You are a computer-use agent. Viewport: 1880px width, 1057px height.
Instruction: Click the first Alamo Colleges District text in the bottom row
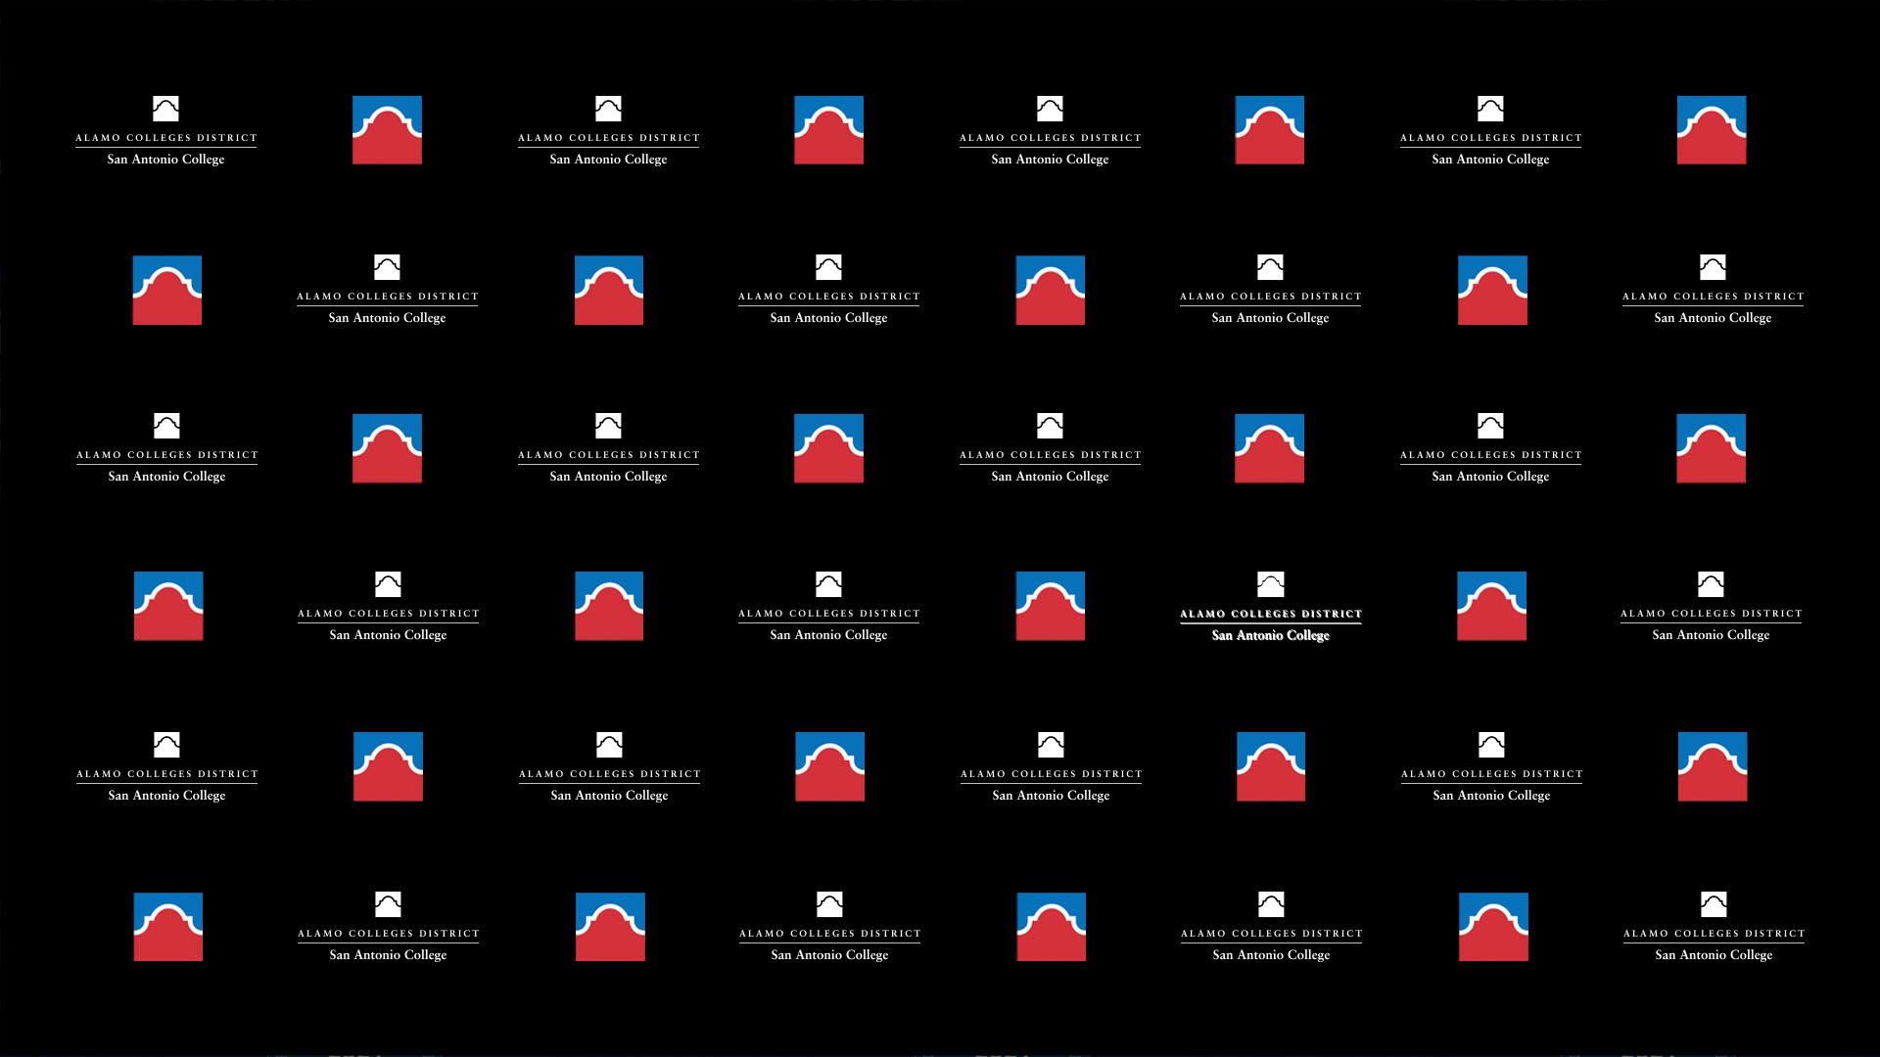[x=388, y=934]
